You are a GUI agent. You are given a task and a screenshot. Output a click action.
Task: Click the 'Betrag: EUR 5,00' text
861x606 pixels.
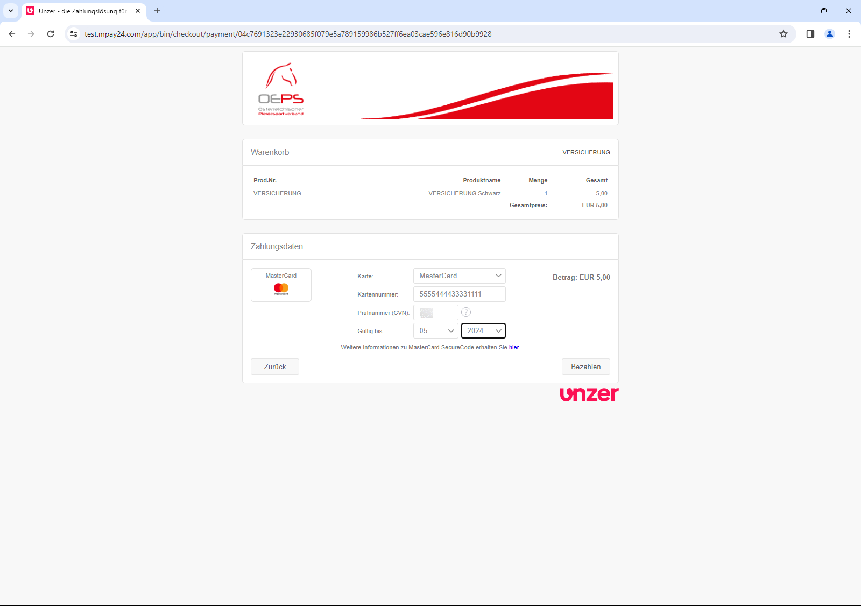pos(581,277)
